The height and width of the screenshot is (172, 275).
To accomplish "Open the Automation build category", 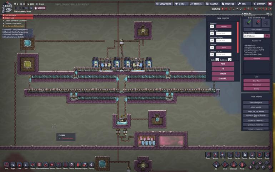I will (78, 165).
